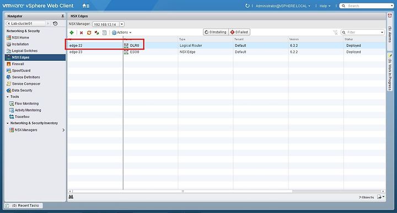Pin the Navigator panel
The height and width of the screenshot is (213, 397).
click(62, 16)
